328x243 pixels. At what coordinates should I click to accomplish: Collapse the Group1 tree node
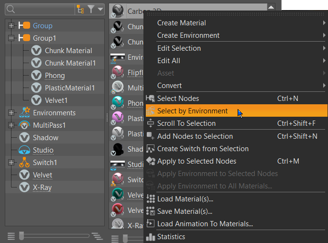[x=11, y=38]
